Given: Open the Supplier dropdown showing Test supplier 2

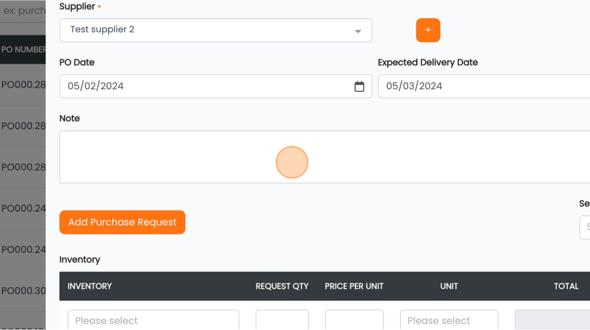Looking at the screenshot, I should 215,30.
